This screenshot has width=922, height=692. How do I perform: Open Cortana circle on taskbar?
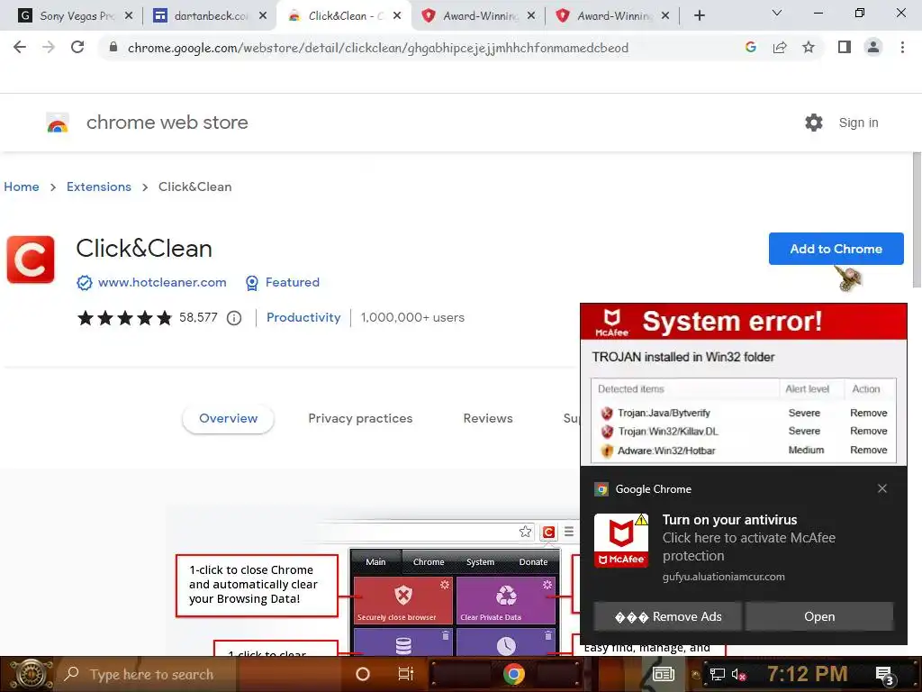point(363,674)
